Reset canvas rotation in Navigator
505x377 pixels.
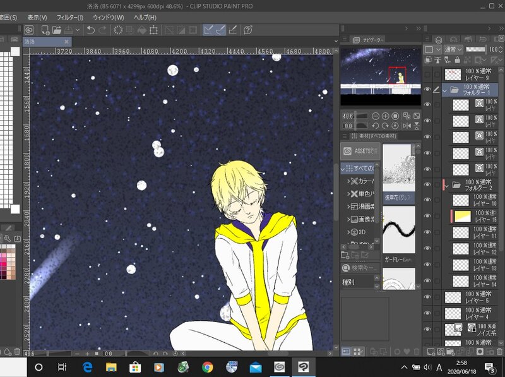395,126
